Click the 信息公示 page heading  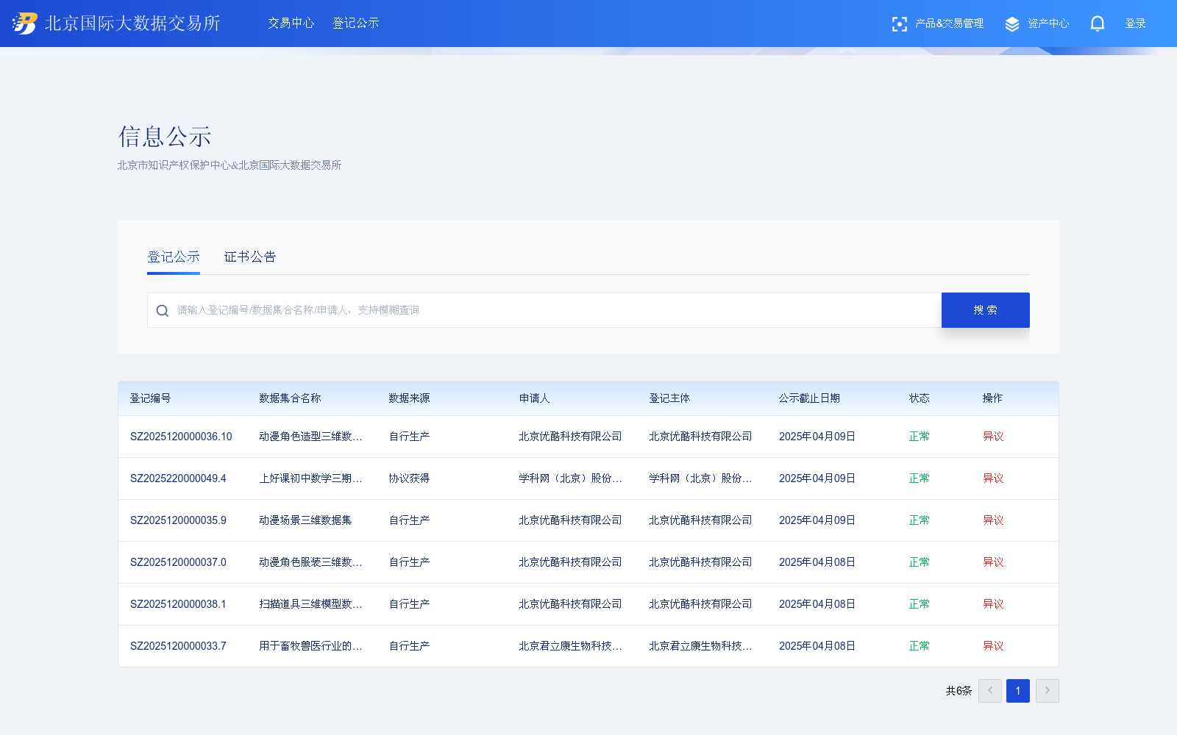click(x=165, y=137)
